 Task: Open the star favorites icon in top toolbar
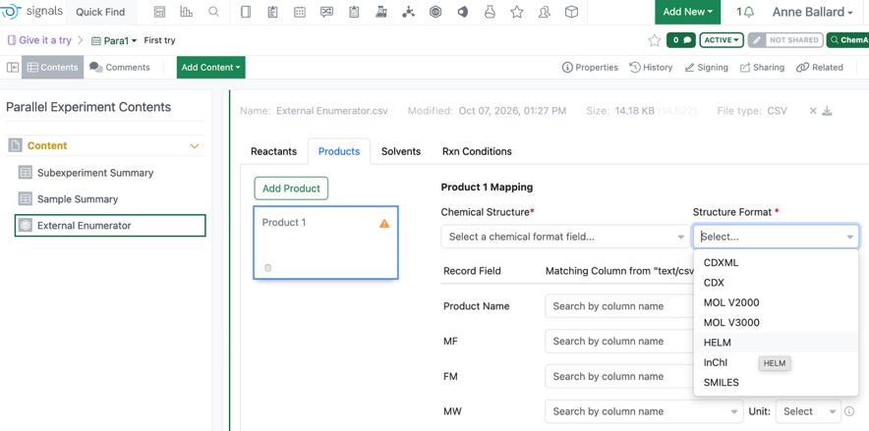(516, 12)
